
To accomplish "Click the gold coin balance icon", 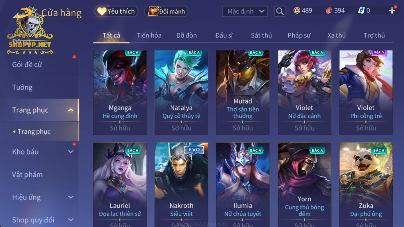I will tap(297, 11).
